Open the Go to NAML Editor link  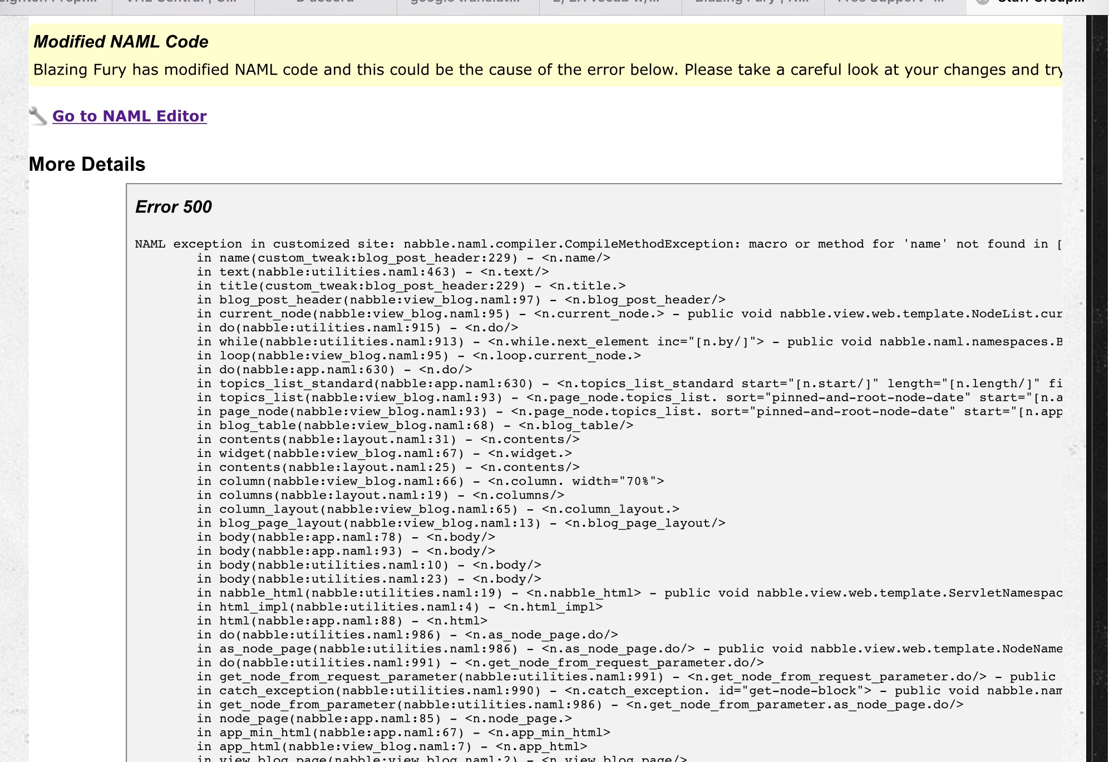[129, 116]
